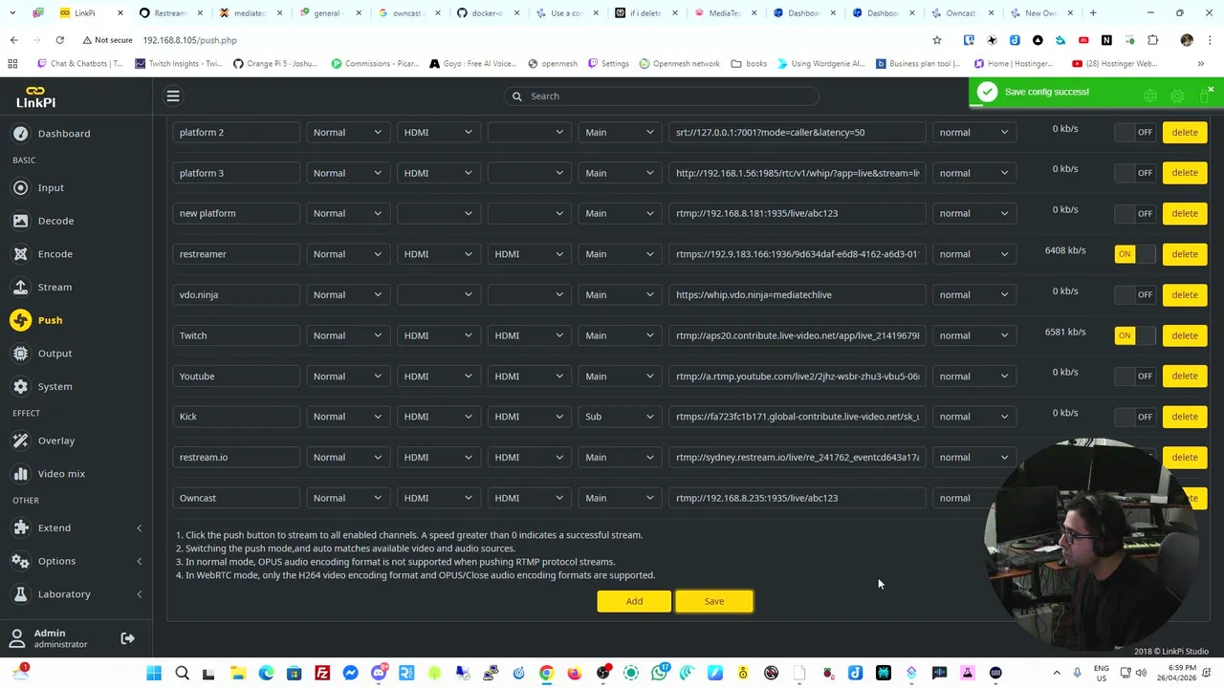Toggle platform 3 push switch
Screen dimensions: 1224x688
[x=1135, y=173]
